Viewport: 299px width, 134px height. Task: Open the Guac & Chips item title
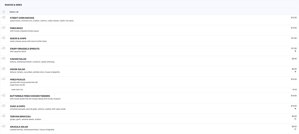point(17,106)
